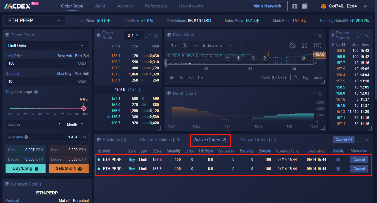Open the Account tab
The width and height of the screenshot is (377, 203).
click(x=125, y=6)
